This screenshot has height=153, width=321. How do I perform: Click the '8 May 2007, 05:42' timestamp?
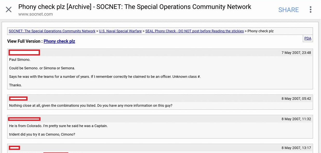(296, 99)
